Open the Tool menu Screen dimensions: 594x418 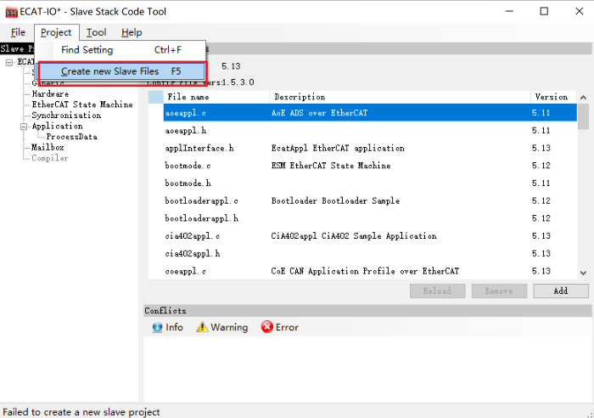(96, 32)
